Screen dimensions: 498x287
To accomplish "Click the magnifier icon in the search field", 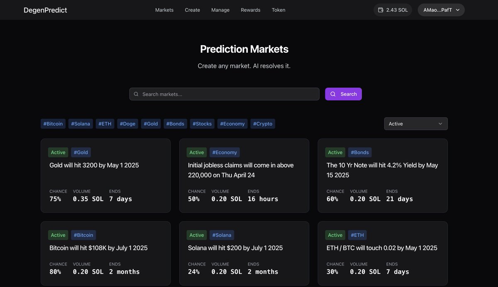I will (x=136, y=94).
